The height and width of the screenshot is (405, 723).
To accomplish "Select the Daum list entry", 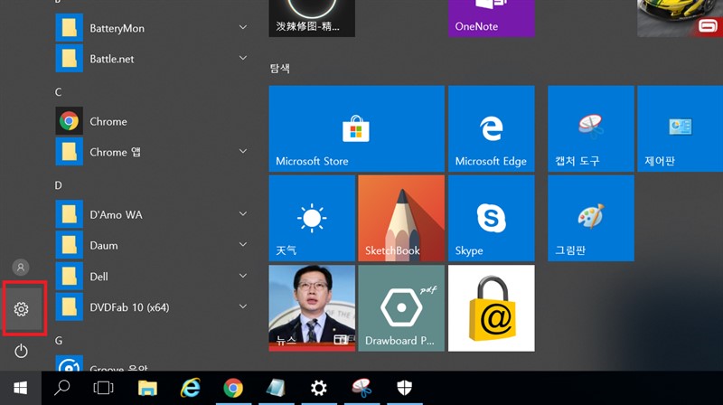I will tap(152, 245).
